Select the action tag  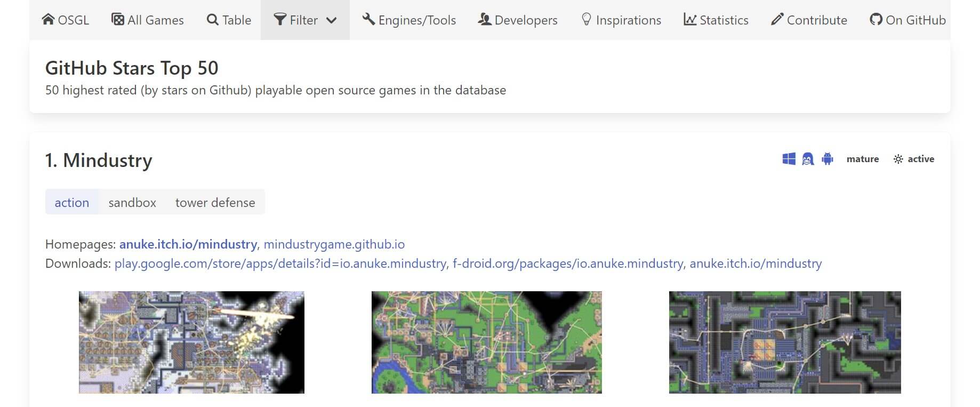coord(72,202)
